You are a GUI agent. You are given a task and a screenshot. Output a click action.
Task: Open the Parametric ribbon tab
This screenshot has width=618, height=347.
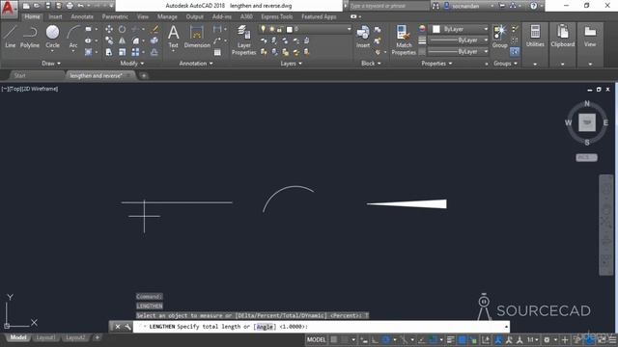pos(115,16)
